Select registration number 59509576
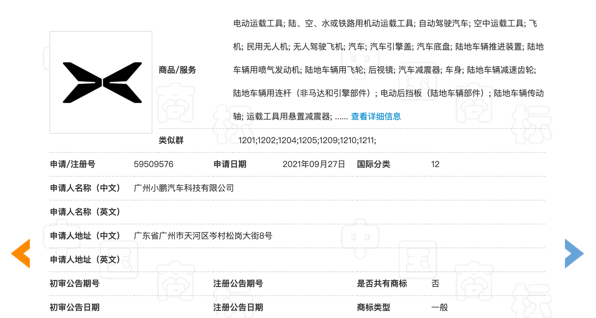596x318 pixels. point(153,164)
